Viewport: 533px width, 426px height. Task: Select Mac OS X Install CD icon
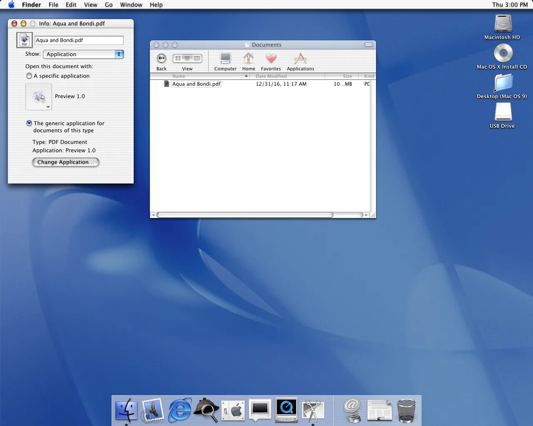[x=503, y=53]
